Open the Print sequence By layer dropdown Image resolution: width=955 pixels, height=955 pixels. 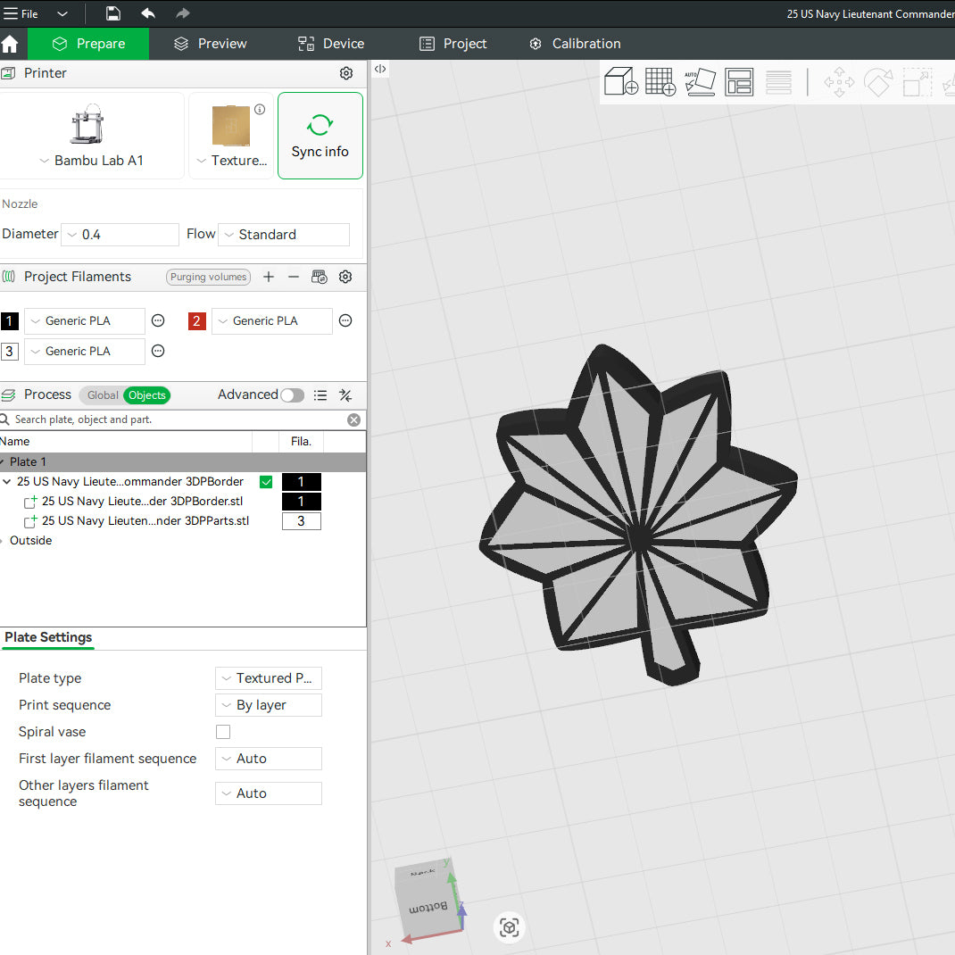(269, 705)
